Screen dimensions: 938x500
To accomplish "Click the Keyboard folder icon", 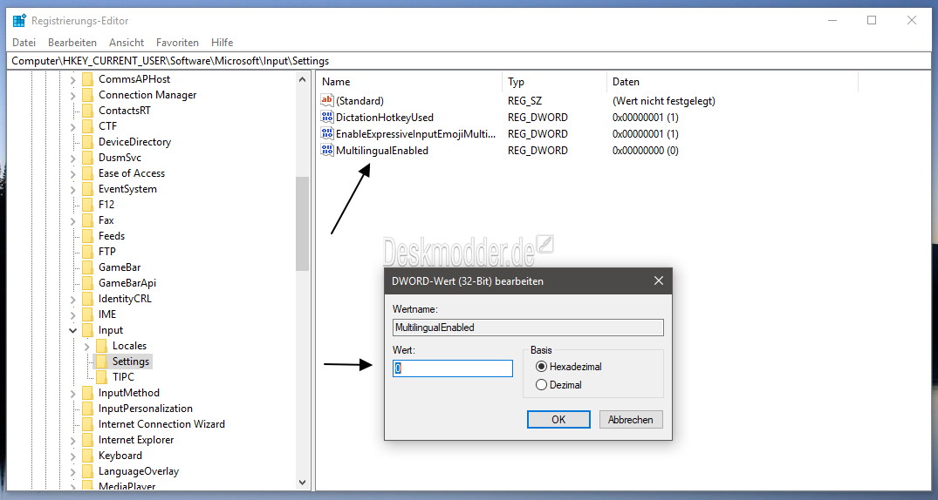I will coord(88,456).
